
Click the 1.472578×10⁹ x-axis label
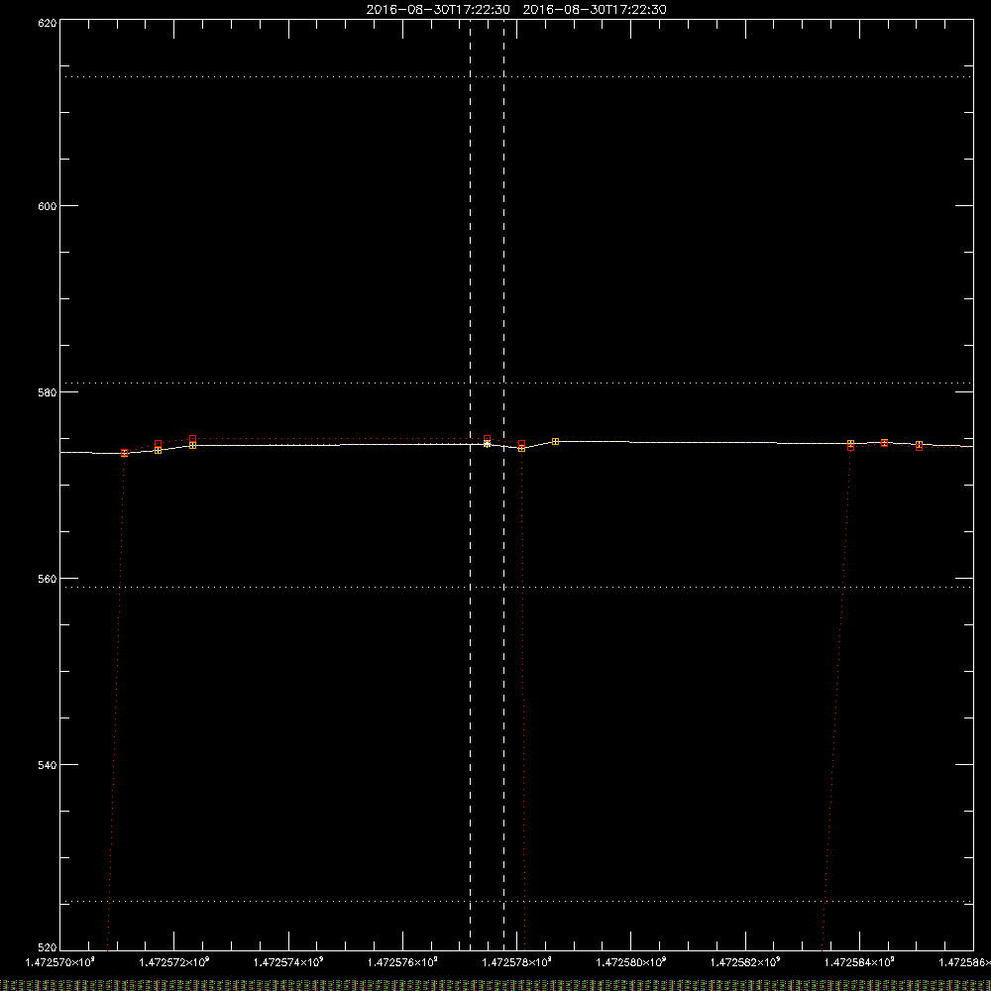pos(517,962)
